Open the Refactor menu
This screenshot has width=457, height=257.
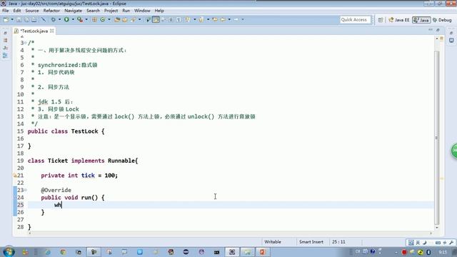coord(51,11)
